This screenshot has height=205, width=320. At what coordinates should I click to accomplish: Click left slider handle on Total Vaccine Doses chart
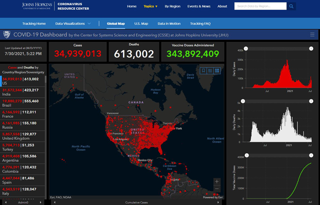tap(247, 155)
